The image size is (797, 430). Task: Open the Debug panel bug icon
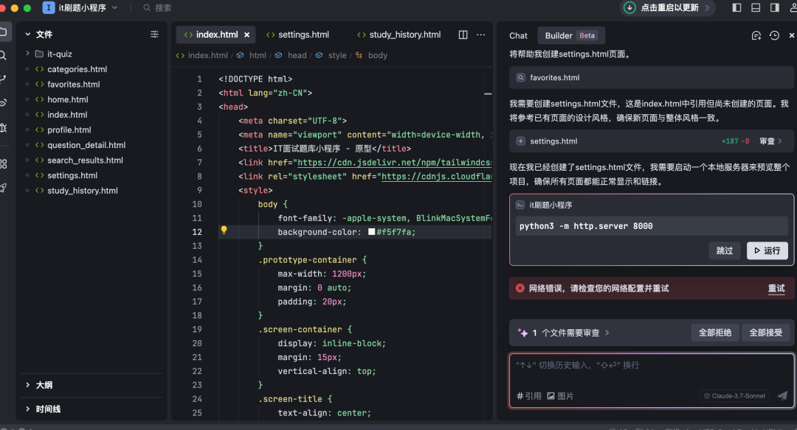click(4, 127)
